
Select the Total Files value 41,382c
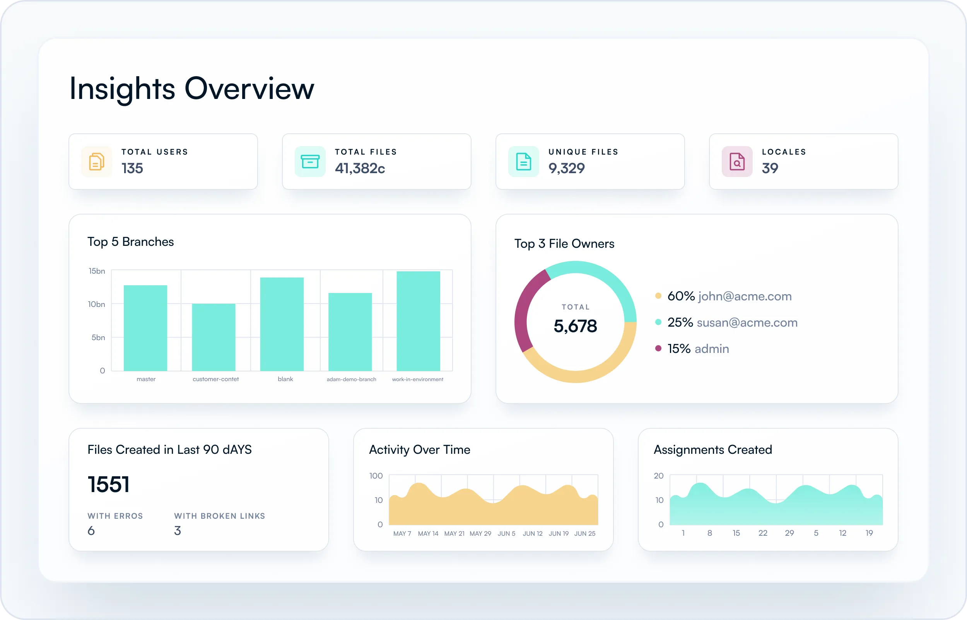(x=360, y=168)
